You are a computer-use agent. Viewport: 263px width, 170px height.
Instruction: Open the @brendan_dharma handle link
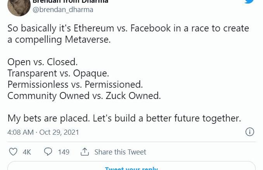63,10
